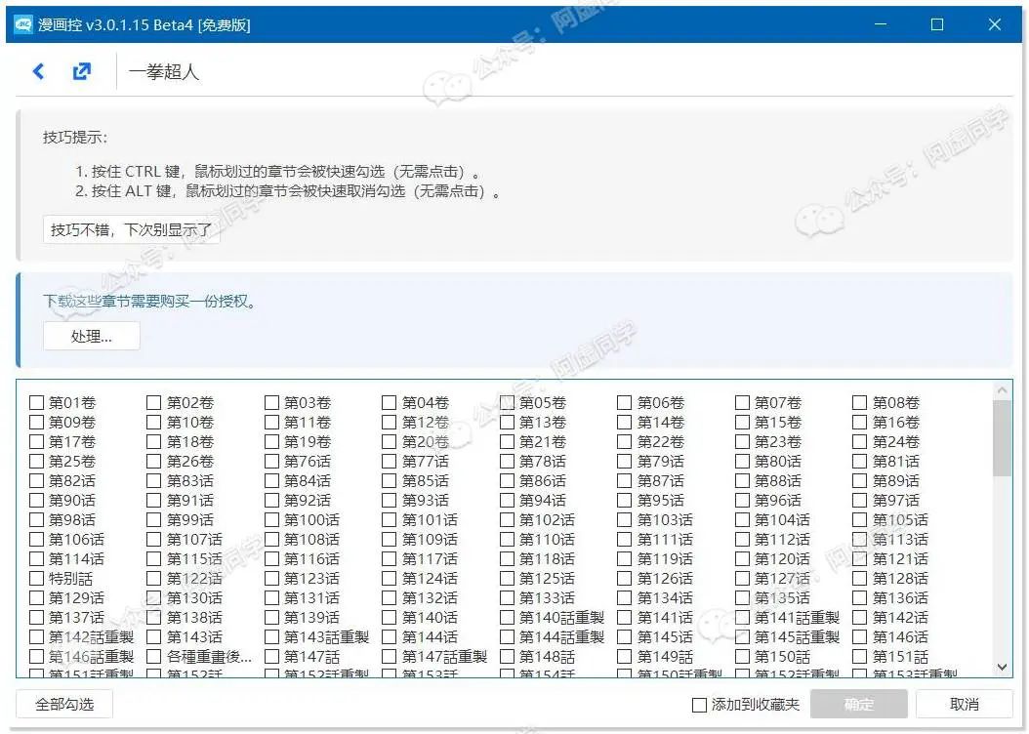Click the 第110话 label

point(547,539)
